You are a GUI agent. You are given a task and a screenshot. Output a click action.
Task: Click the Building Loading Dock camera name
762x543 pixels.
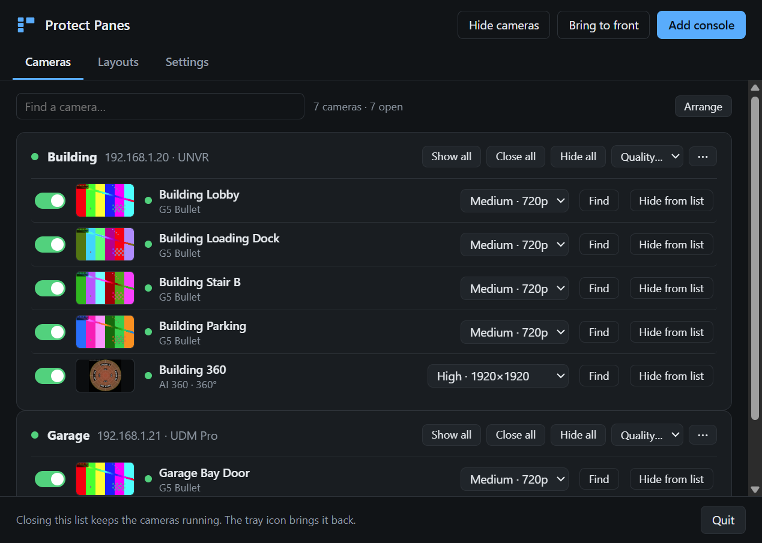click(219, 238)
